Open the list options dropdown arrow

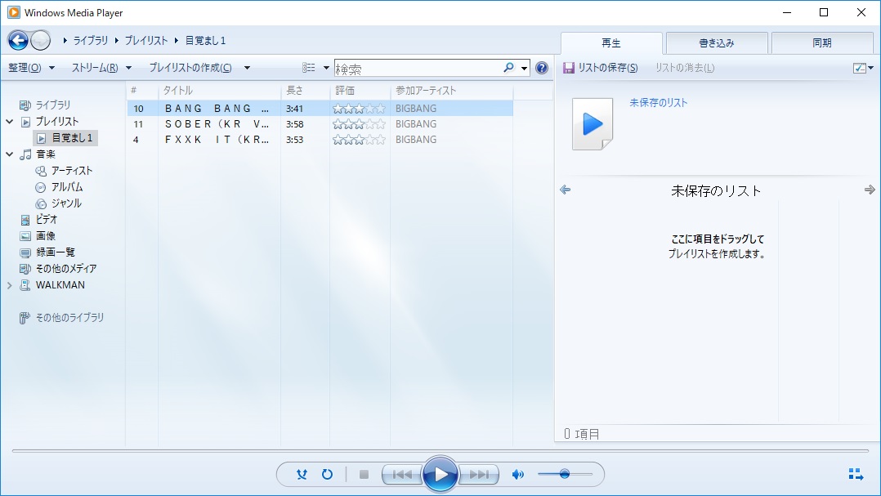click(871, 68)
